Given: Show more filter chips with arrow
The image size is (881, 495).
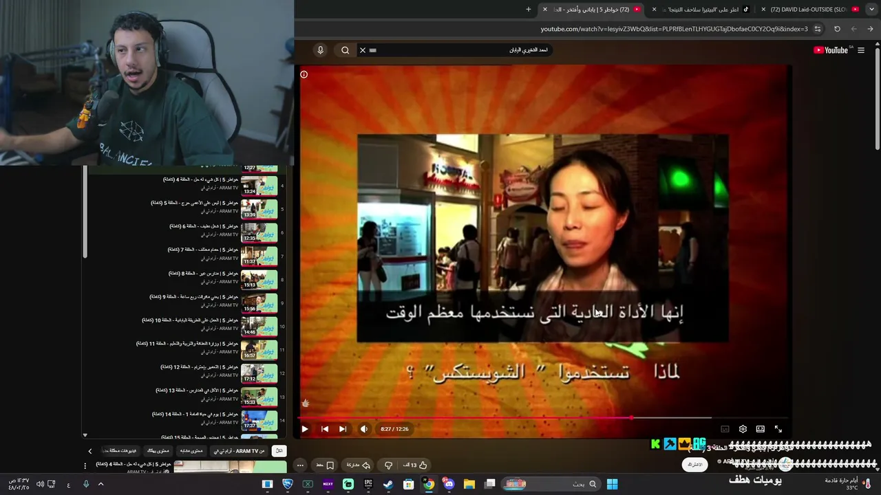Looking at the screenshot, I should (89, 451).
